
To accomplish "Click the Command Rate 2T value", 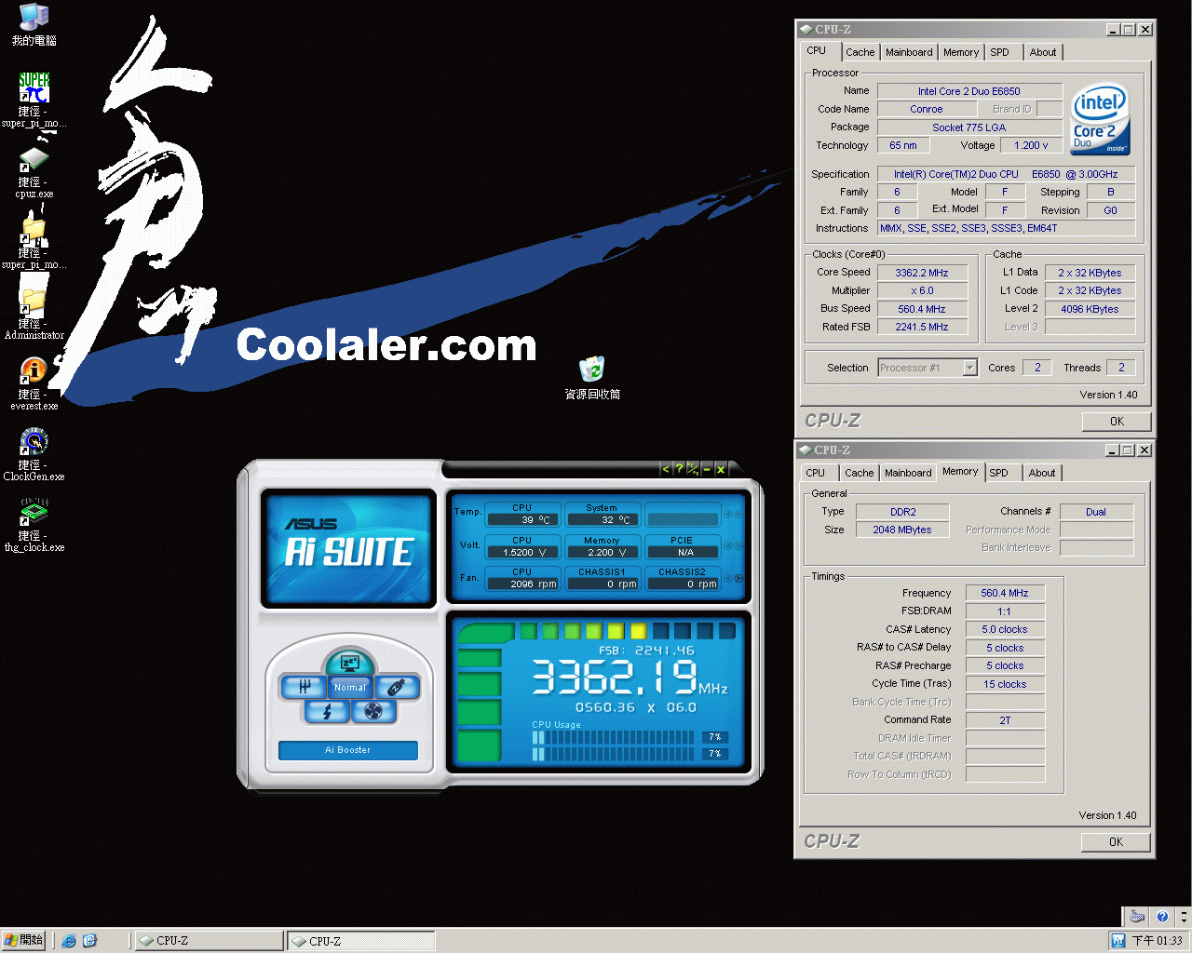I will click(x=1005, y=720).
